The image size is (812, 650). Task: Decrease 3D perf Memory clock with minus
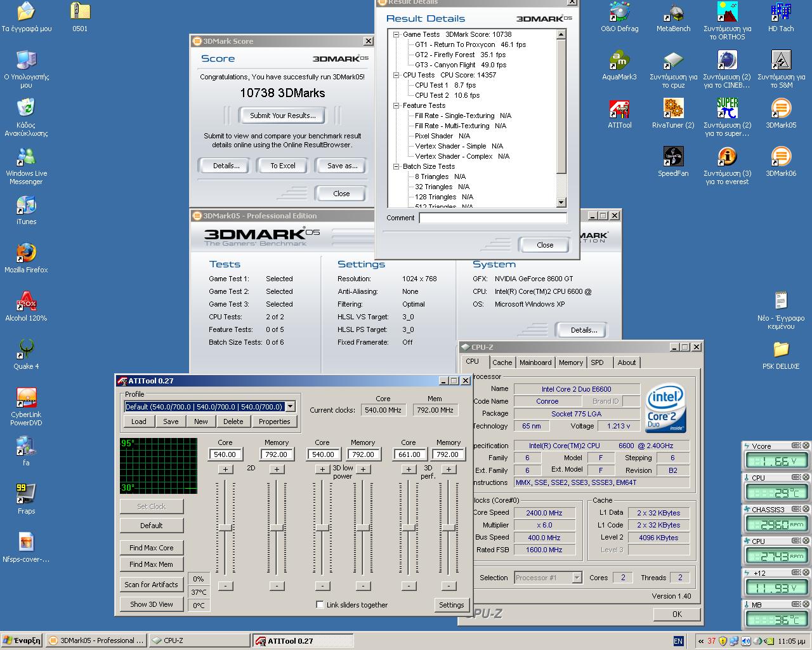pyautogui.click(x=449, y=586)
